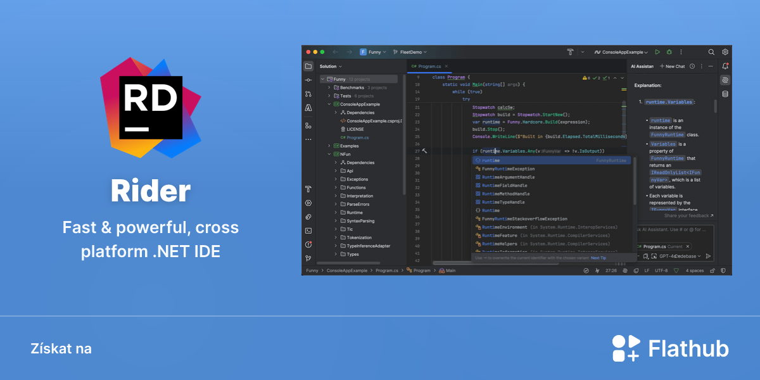The height and width of the screenshot is (380, 760).
Task: Click the New Chat button in AI Assistant
Action: tap(673, 66)
